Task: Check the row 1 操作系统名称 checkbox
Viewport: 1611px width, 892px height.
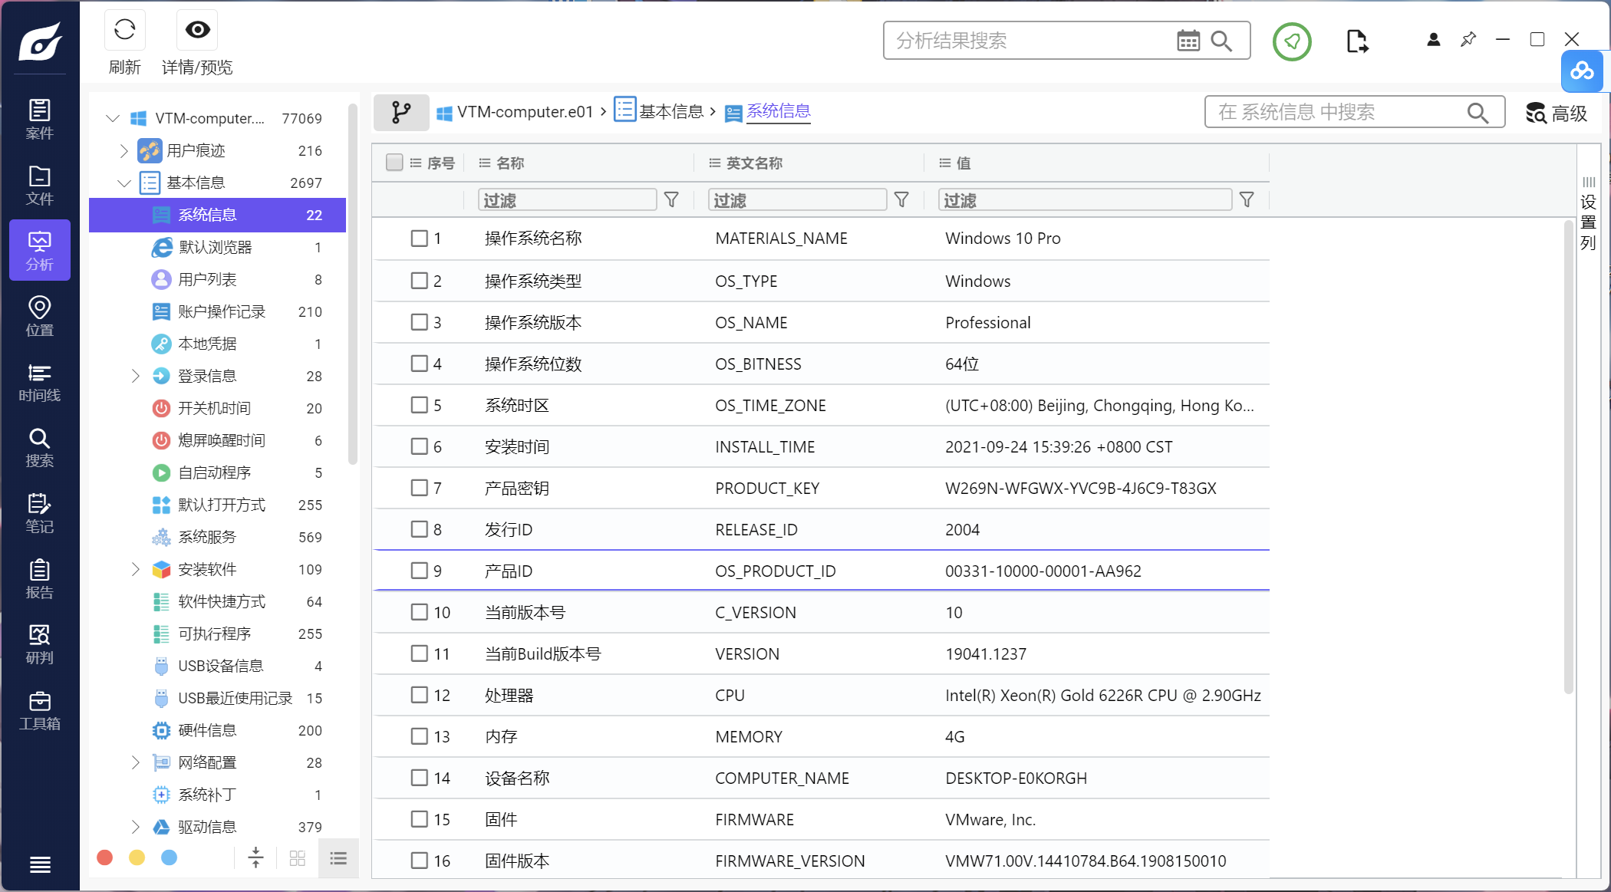Action: pos(419,239)
